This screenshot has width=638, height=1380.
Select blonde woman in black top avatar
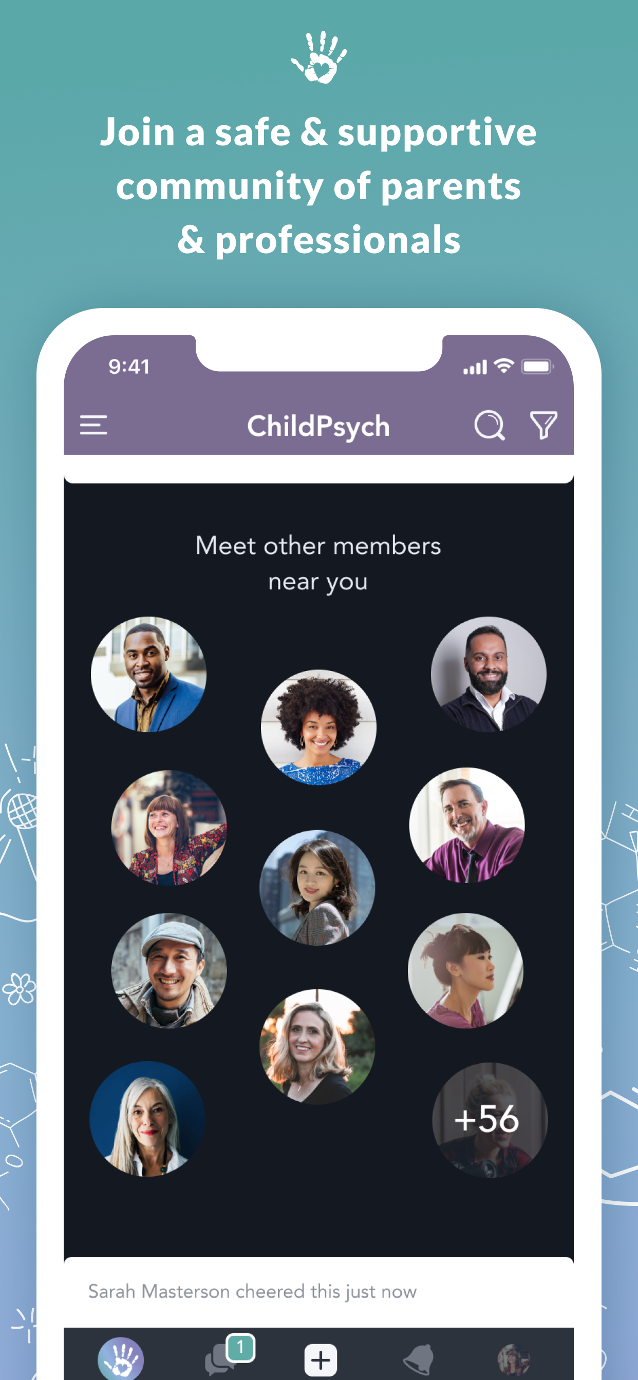point(317,1046)
